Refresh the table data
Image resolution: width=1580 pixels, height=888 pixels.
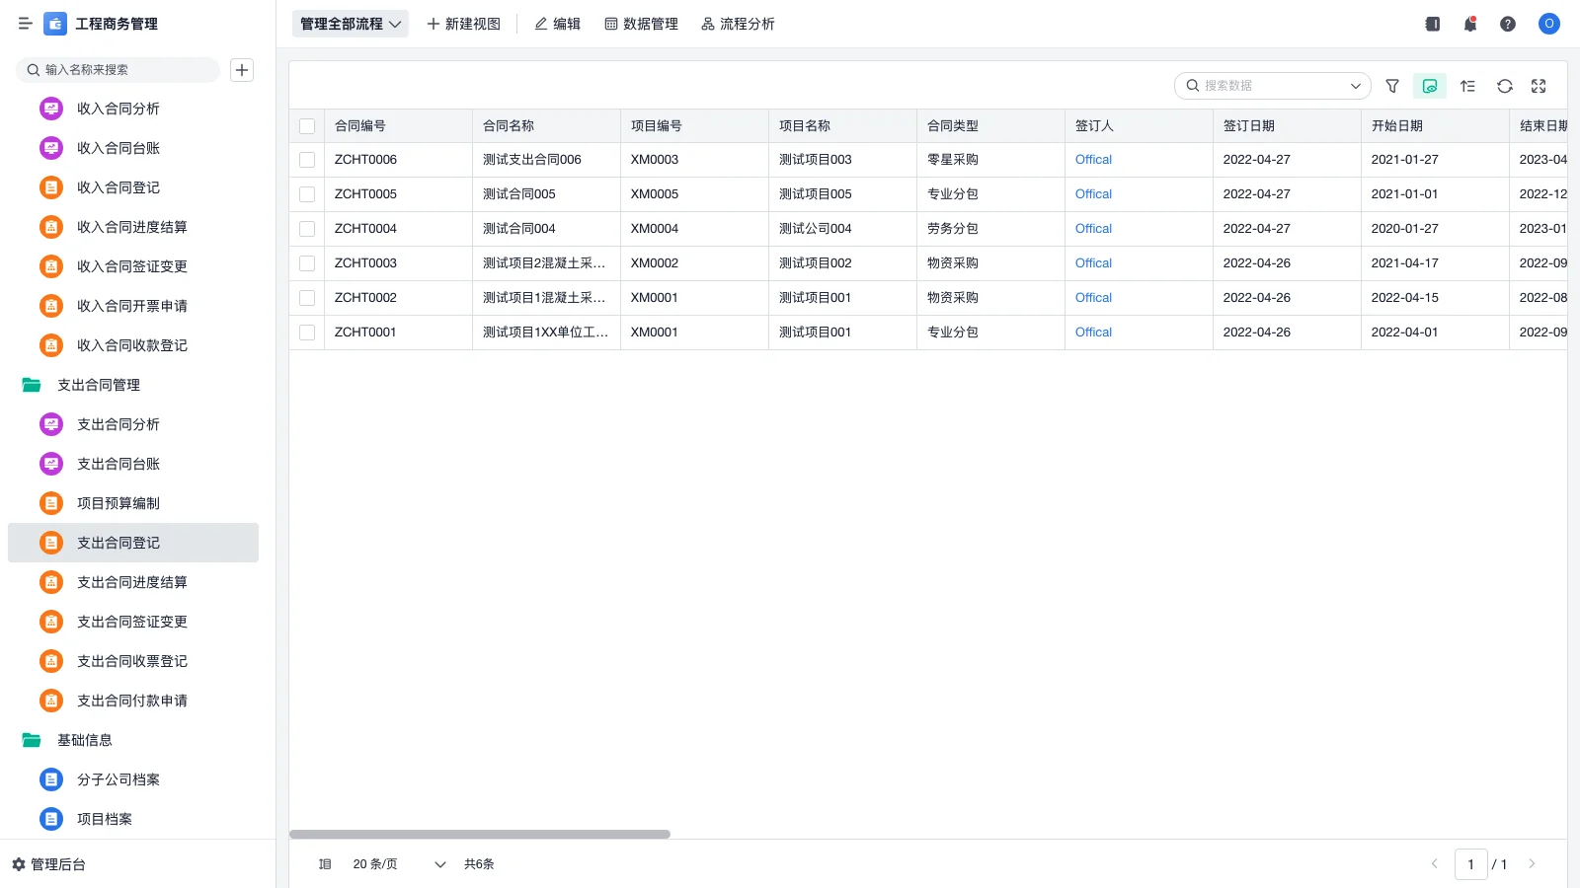(1504, 86)
